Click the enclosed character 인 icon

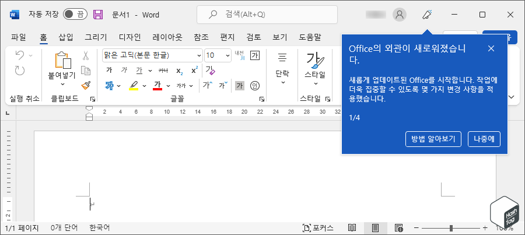[255, 86]
